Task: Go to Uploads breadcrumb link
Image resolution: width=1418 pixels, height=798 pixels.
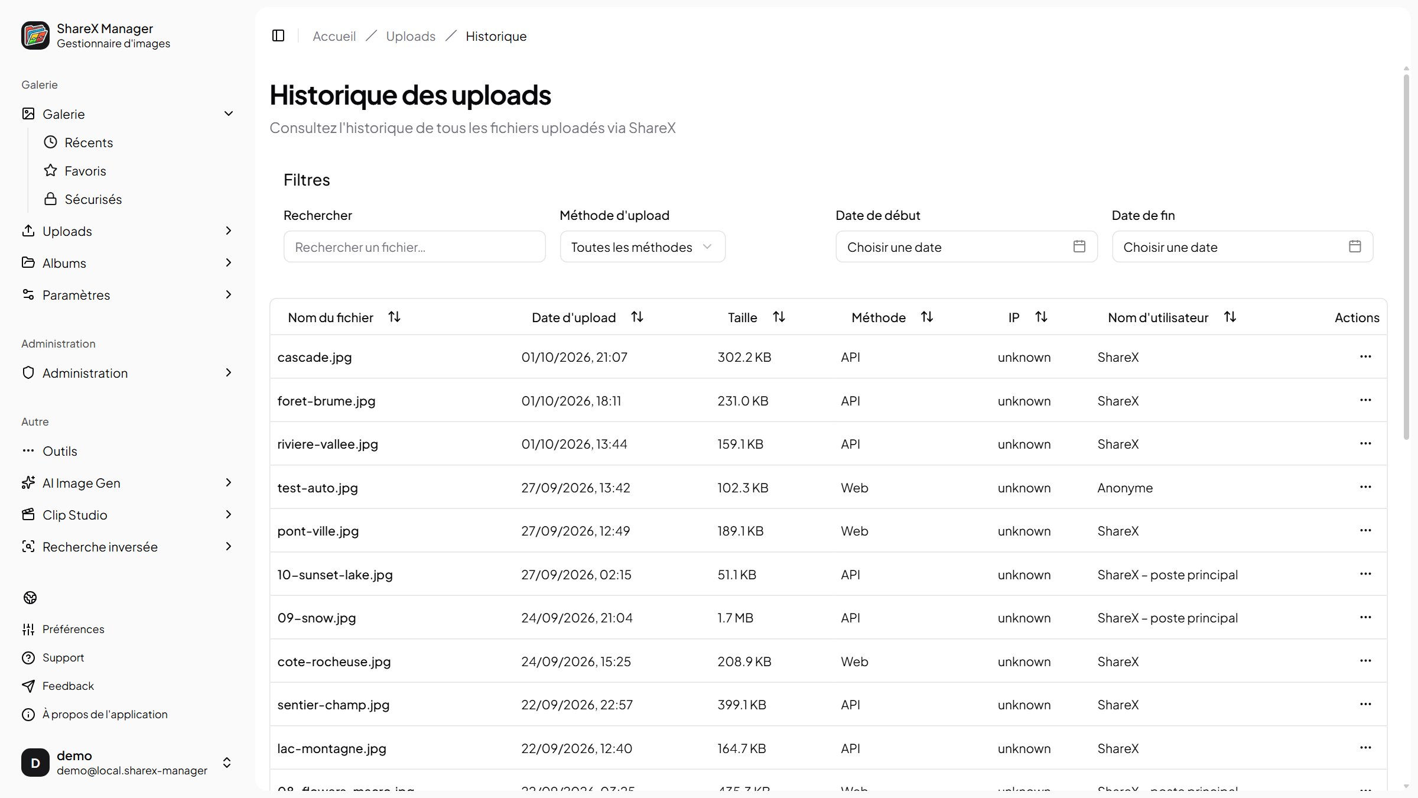Action: 411,36
